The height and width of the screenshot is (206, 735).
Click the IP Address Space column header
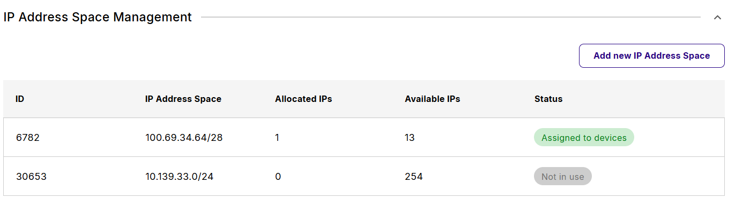tap(183, 99)
